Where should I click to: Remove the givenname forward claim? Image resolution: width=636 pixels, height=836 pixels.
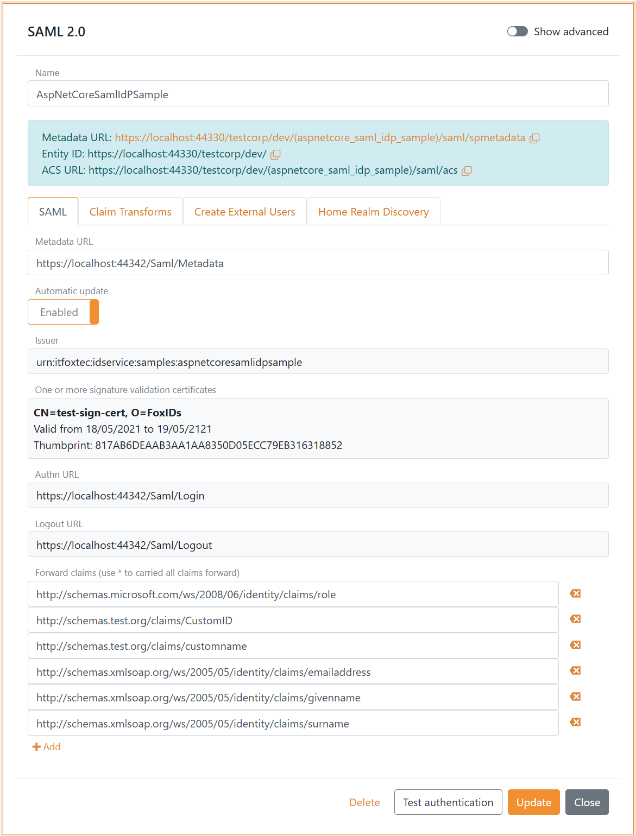click(x=575, y=696)
